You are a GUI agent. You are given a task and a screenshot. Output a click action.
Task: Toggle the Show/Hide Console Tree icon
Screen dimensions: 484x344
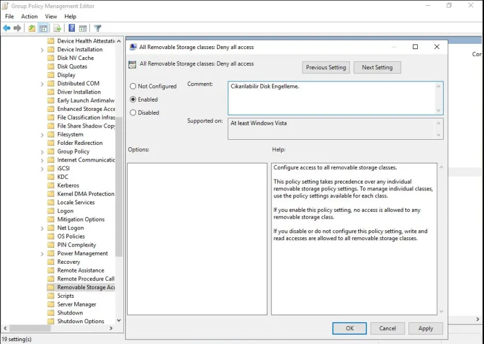pos(43,28)
